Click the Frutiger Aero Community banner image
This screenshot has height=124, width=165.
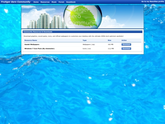tap(82, 17)
